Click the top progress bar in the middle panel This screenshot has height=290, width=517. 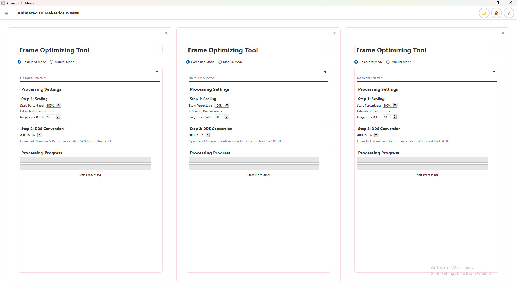click(254, 160)
